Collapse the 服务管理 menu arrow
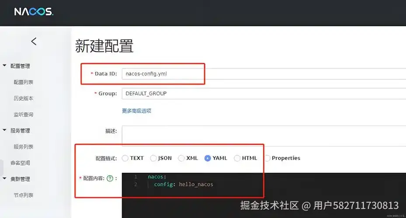Viewport: 406px width, 218px height. pos(4,130)
